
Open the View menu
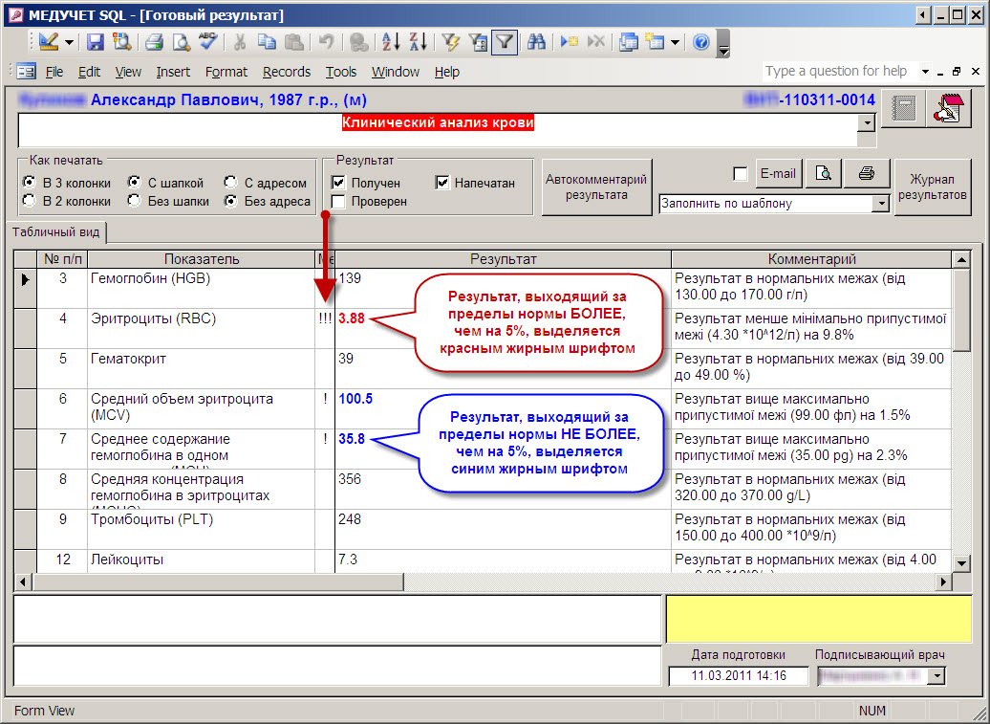pos(127,72)
